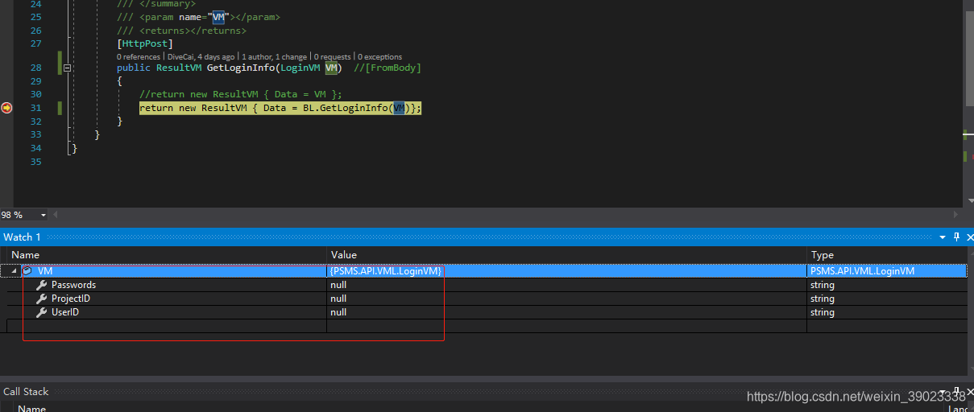This screenshot has height=412, width=974.
Task: Click the Value column header in Watch 1
Action: point(567,255)
